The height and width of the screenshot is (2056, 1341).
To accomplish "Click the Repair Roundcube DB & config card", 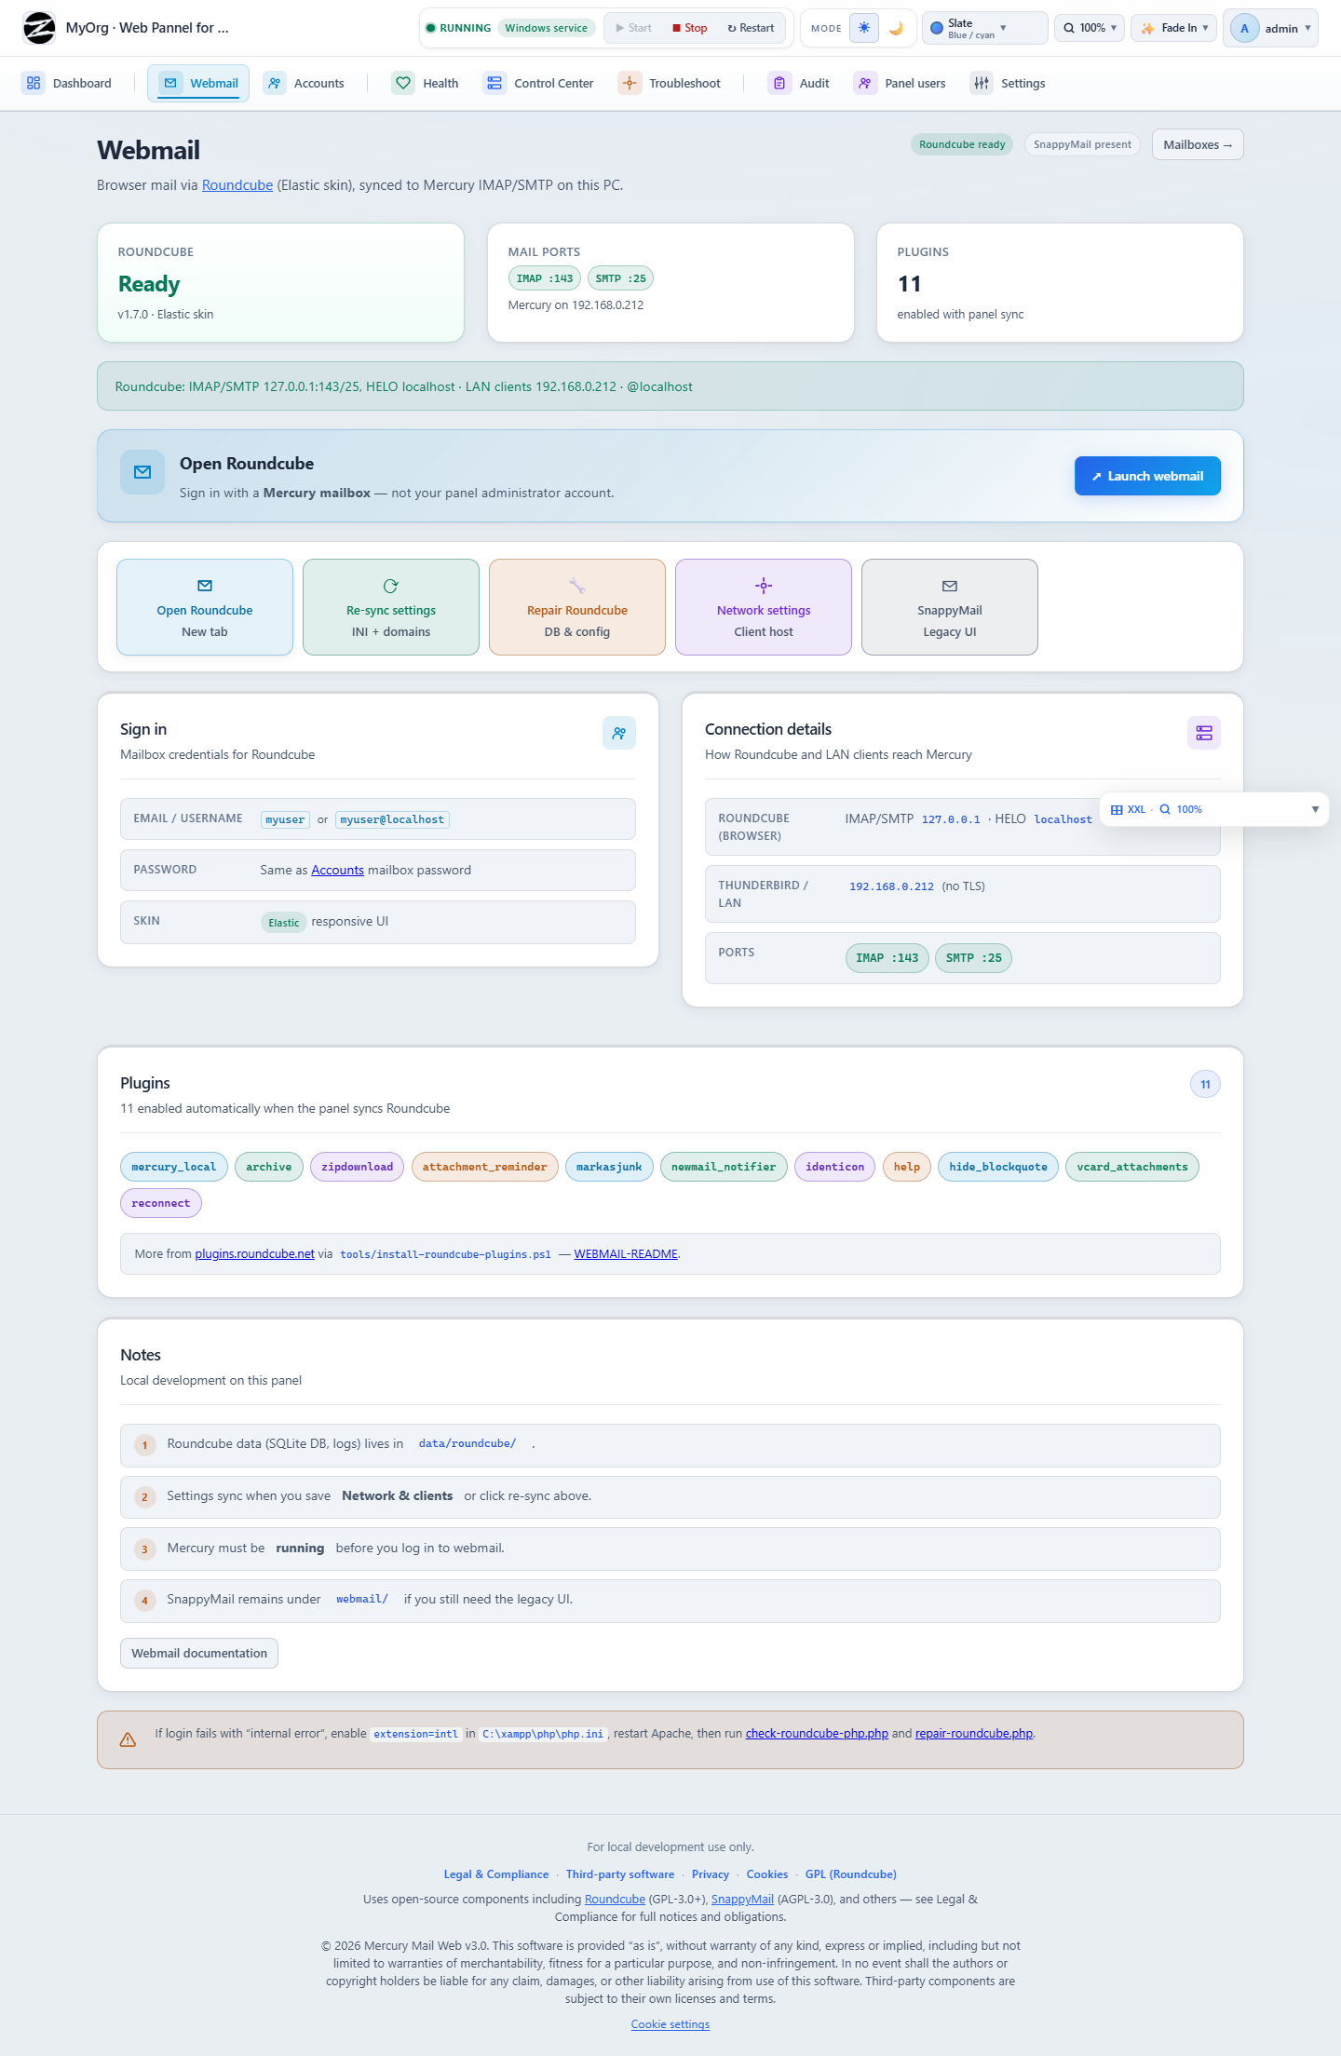I will (x=577, y=607).
